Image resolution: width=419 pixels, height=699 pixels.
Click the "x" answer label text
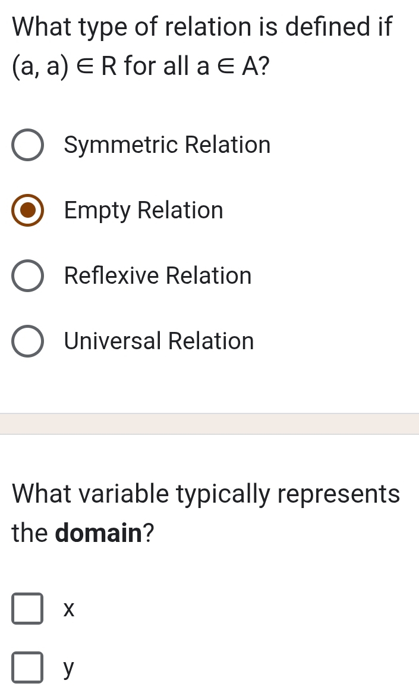click(x=70, y=609)
